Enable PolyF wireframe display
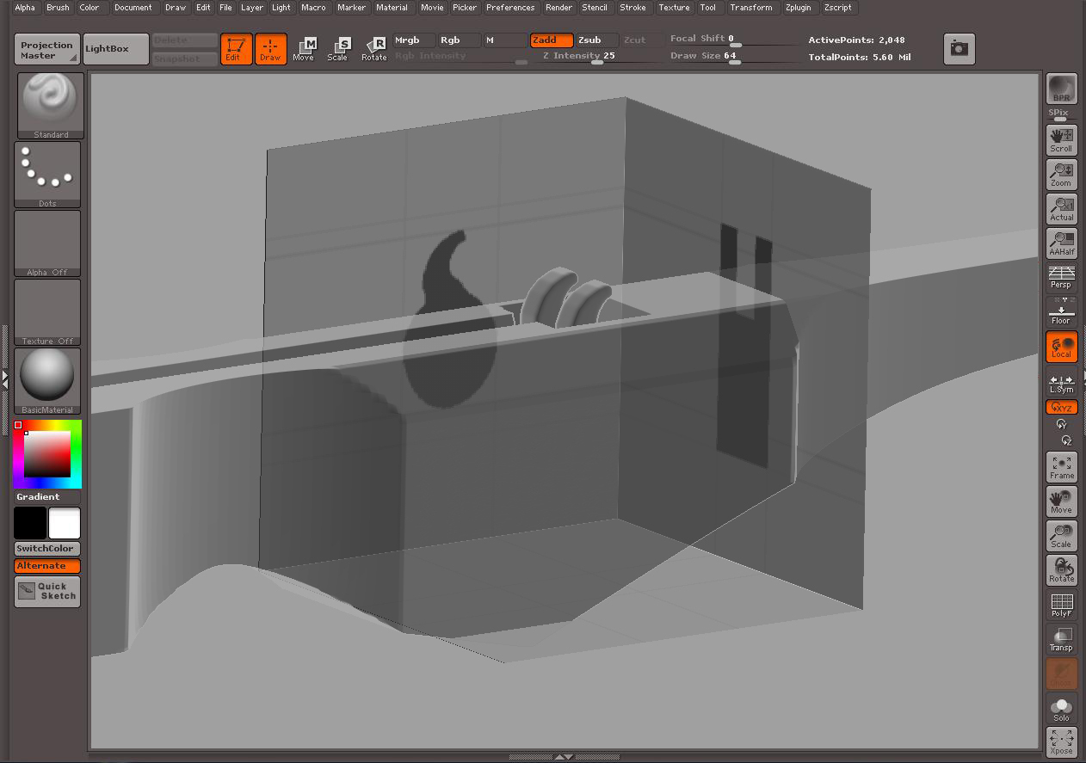This screenshot has width=1086, height=763. click(x=1061, y=605)
